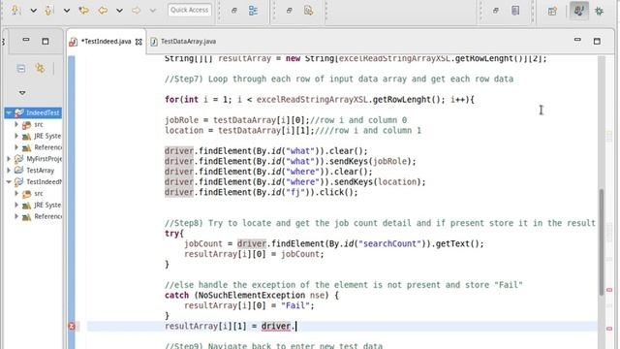This screenshot has height=349, width=620.
Task: Select the MyFirstProject project
Action: [x=44, y=159]
